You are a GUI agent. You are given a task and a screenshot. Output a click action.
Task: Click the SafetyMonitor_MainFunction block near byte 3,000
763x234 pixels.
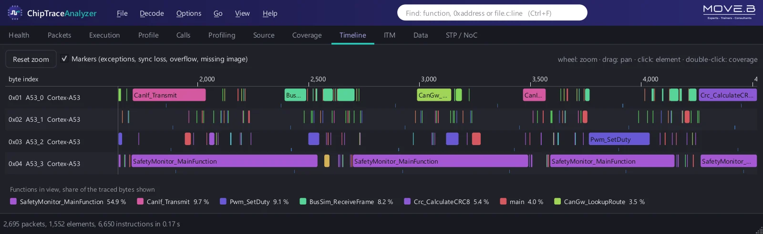click(441, 161)
